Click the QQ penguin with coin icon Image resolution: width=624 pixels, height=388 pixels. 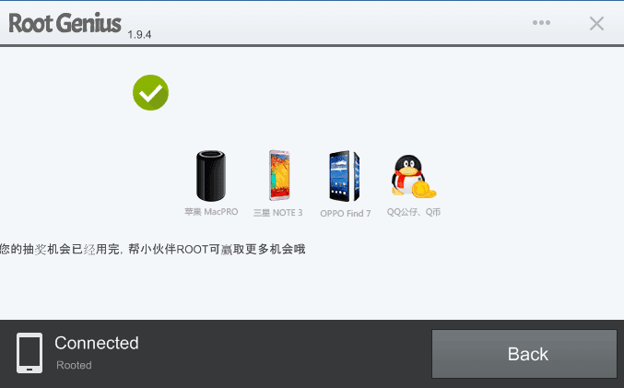click(413, 176)
